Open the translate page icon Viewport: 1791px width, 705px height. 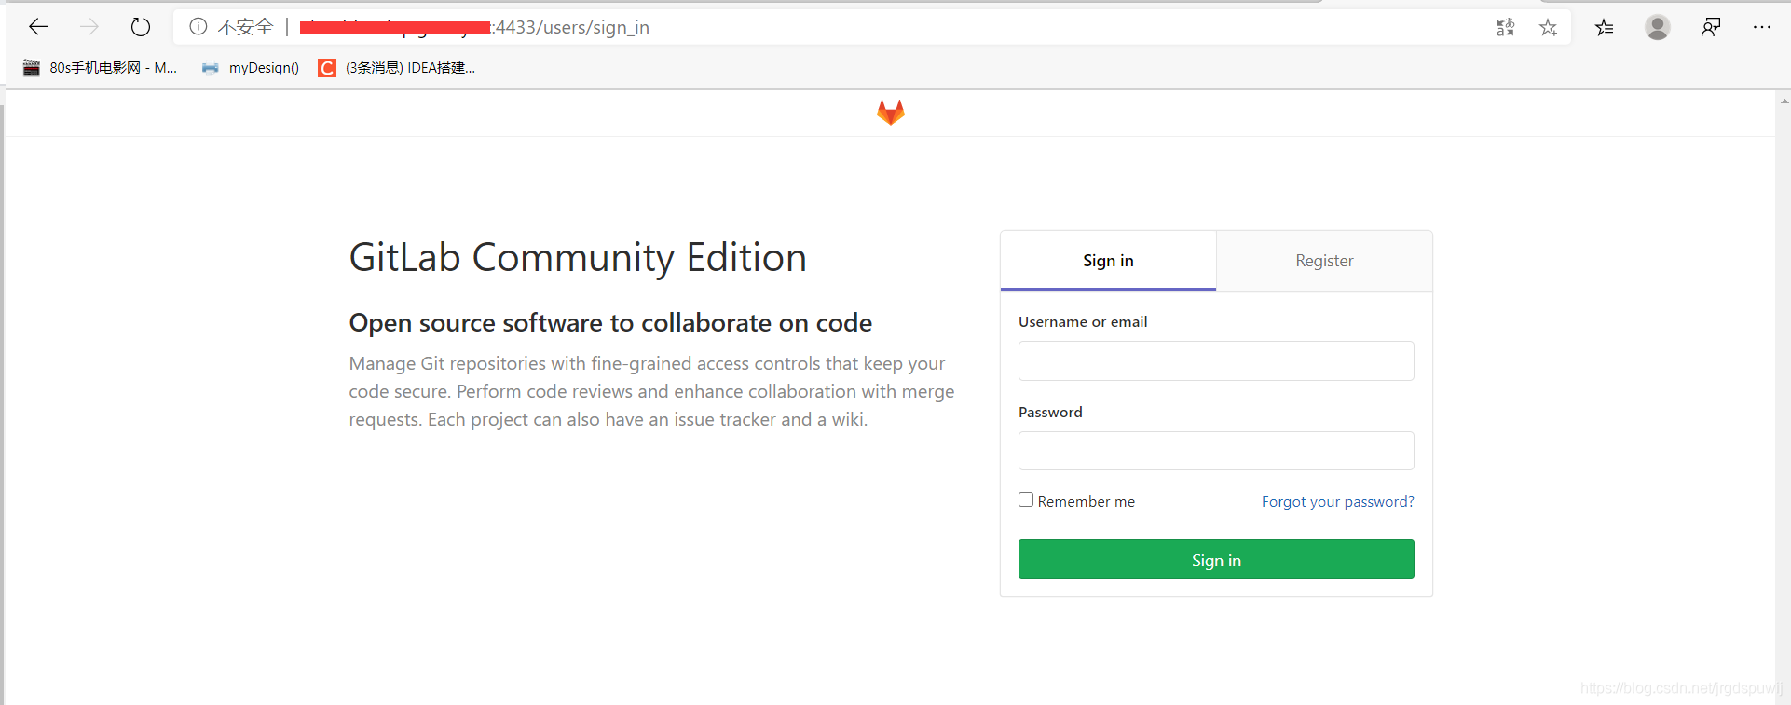point(1505,27)
